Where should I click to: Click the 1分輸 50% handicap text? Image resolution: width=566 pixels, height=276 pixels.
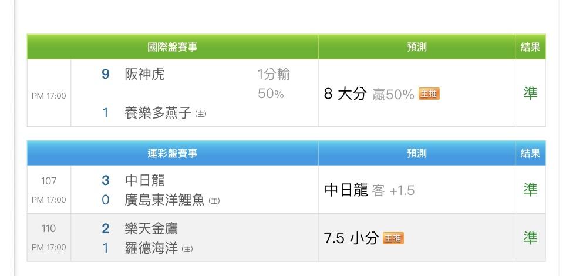click(x=274, y=84)
